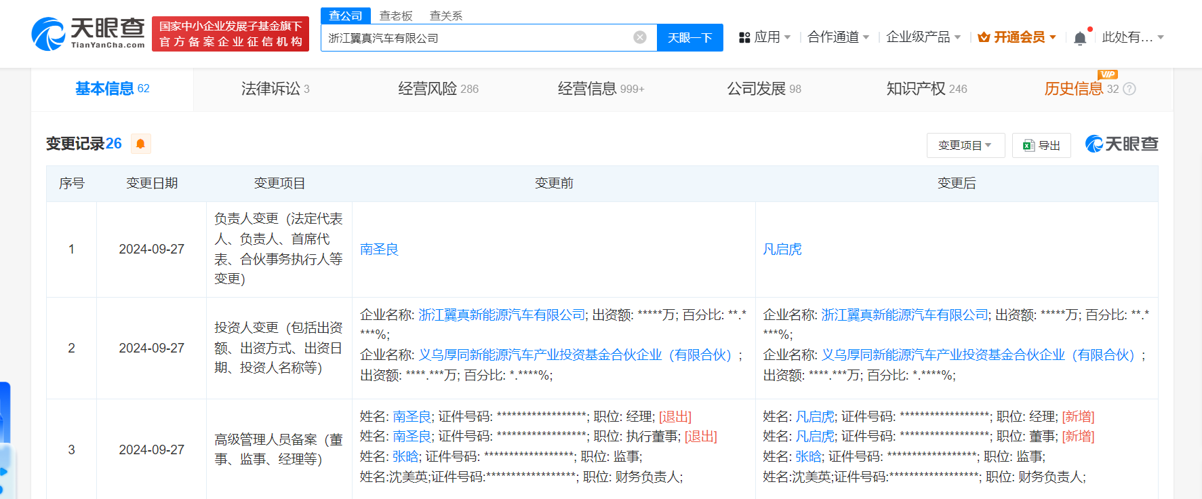
Task: Click the [新增] tag after 职位 董事
Action: pos(1078,436)
